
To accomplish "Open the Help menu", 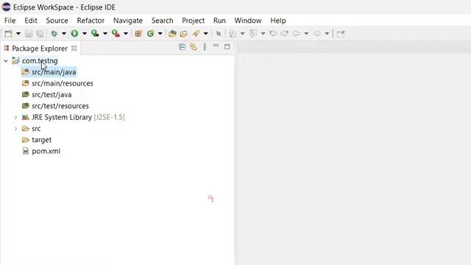I will [x=278, y=21].
